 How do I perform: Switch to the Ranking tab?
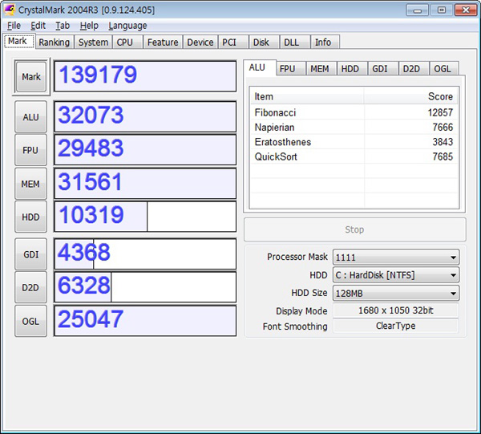point(55,42)
